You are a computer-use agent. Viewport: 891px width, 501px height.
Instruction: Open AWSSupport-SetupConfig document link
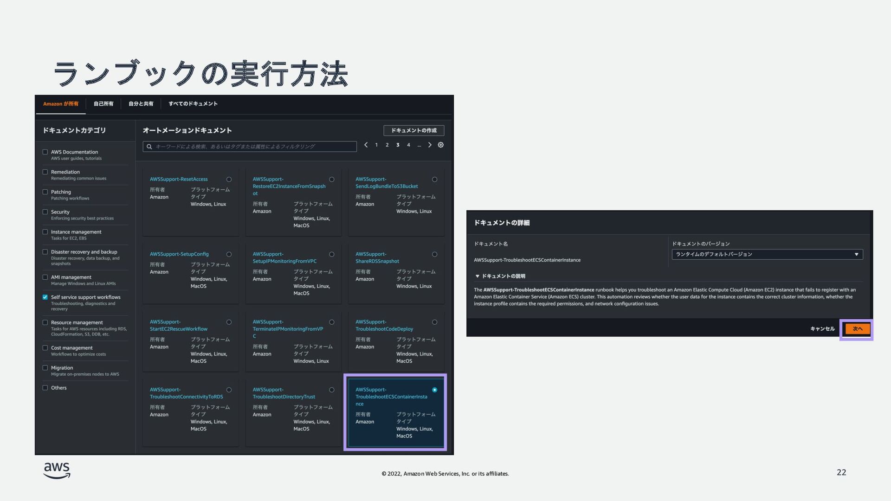[x=179, y=254]
